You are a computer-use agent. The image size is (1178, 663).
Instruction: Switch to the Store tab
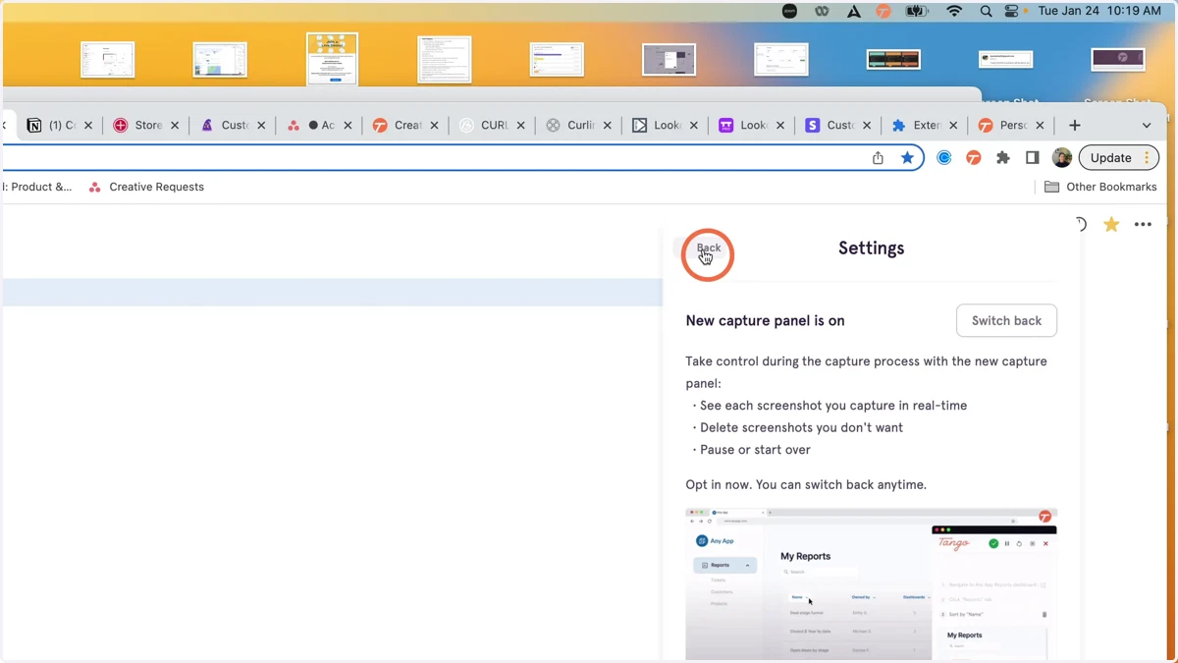tap(137, 125)
